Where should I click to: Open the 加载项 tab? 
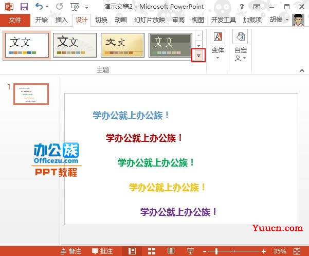pos(252,20)
